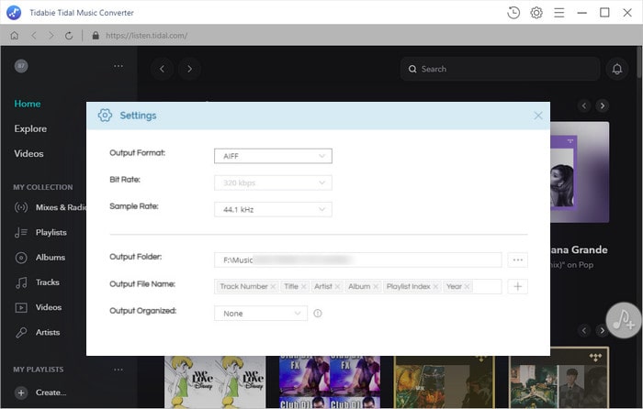The width and height of the screenshot is (643, 409).
Task: Add a new filename tag
Action: click(517, 287)
